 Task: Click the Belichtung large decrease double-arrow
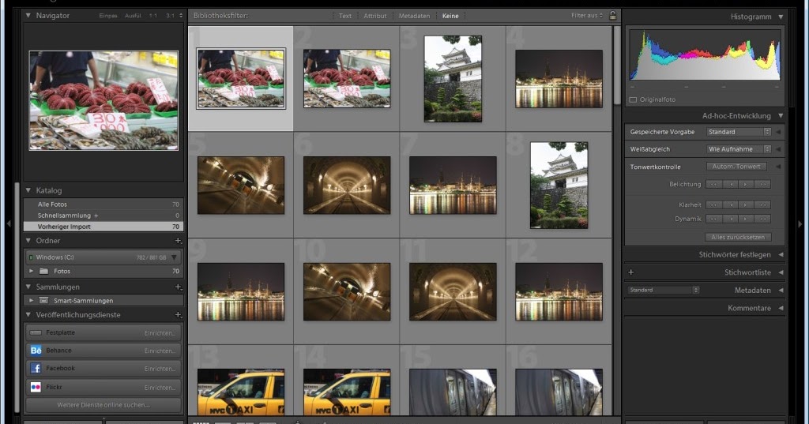click(713, 184)
